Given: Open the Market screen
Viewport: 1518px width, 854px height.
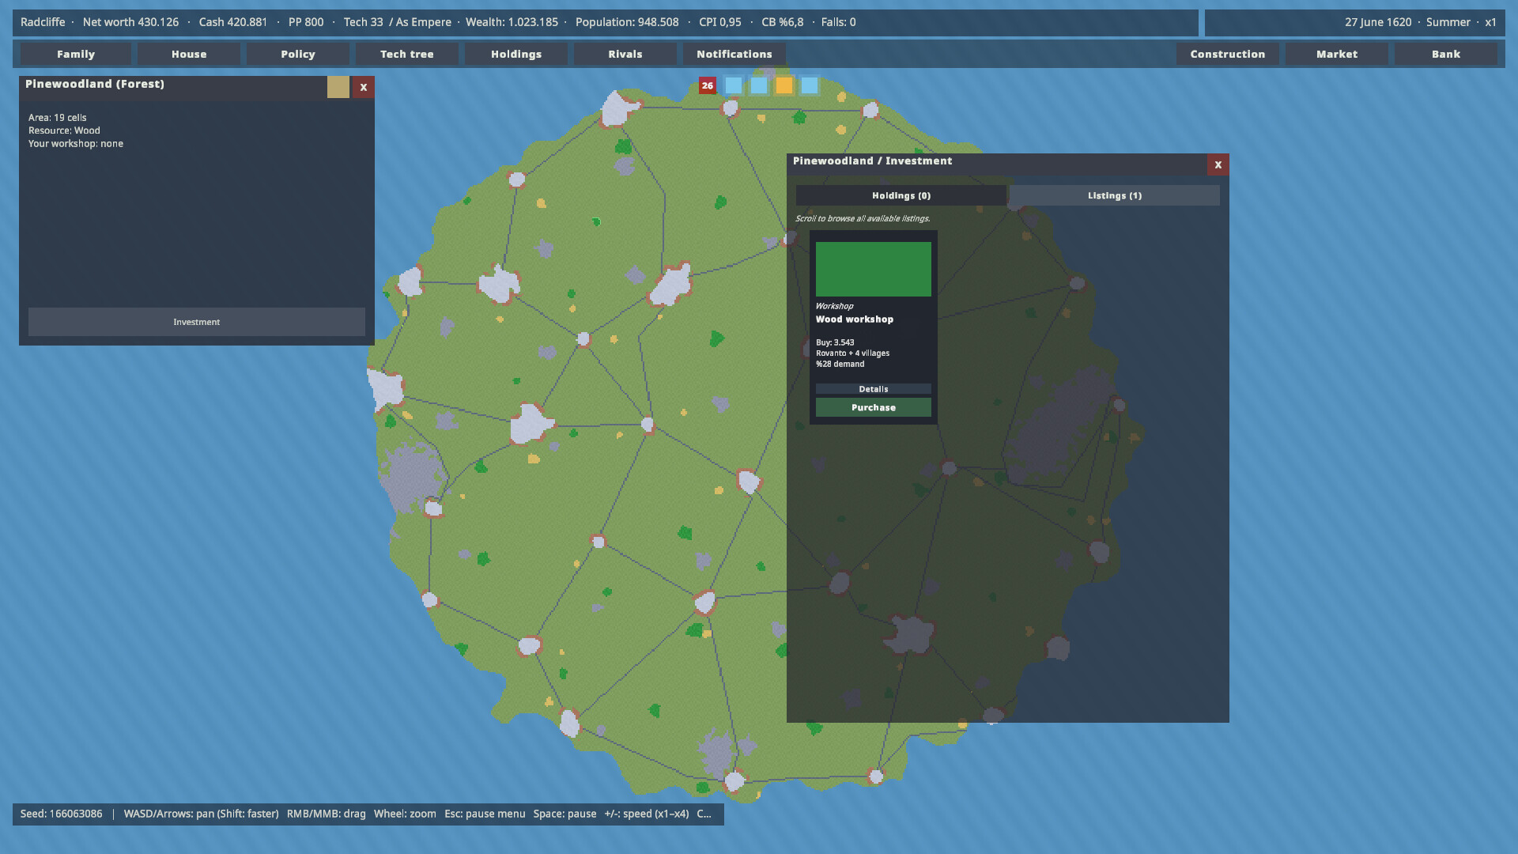Looking at the screenshot, I should (x=1337, y=54).
